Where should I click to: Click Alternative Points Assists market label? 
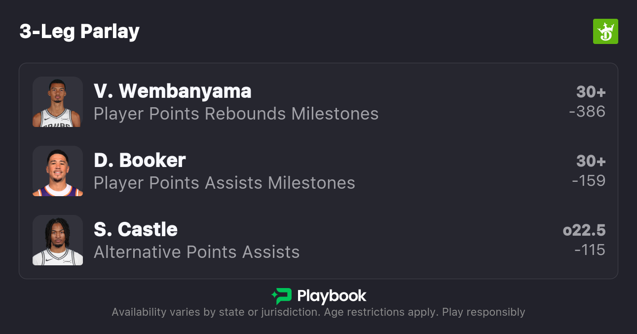(196, 252)
